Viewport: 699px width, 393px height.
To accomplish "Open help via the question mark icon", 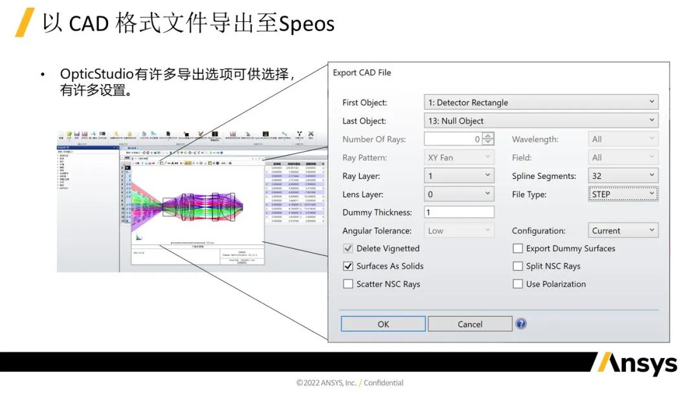I will pos(521,323).
